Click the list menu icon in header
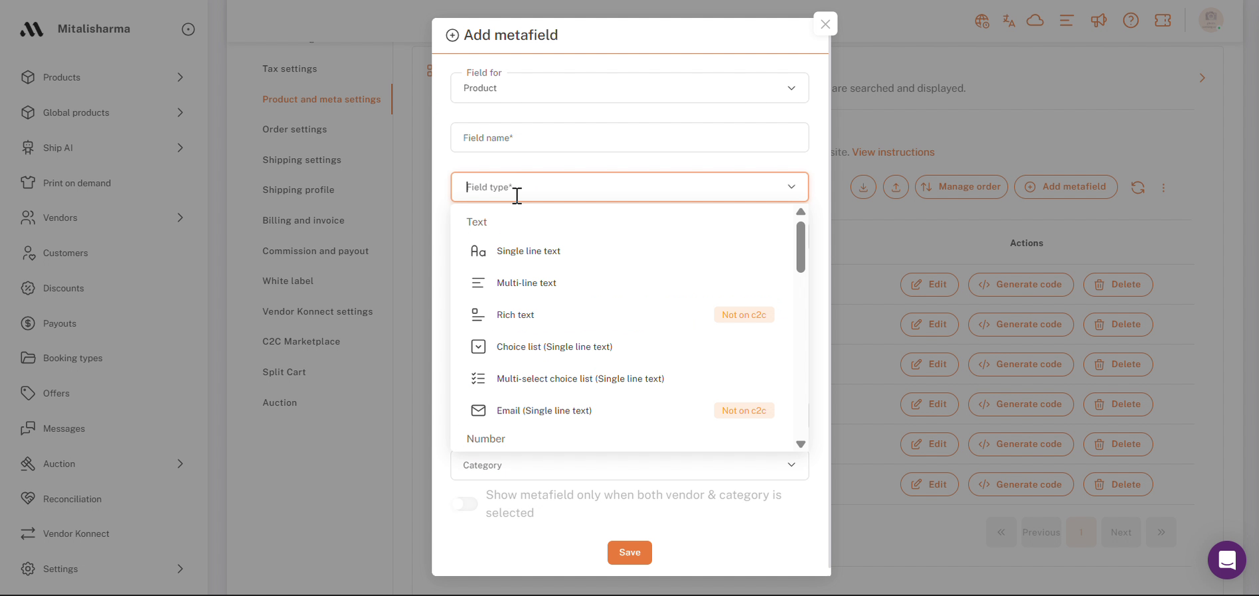The height and width of the screenshot is (596, 1259). (1066, 21)
